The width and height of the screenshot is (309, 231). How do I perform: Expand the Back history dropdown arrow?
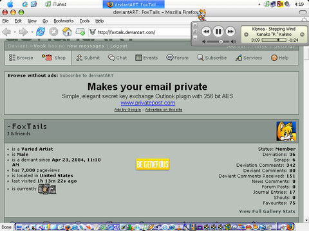[x=15, y=32]
